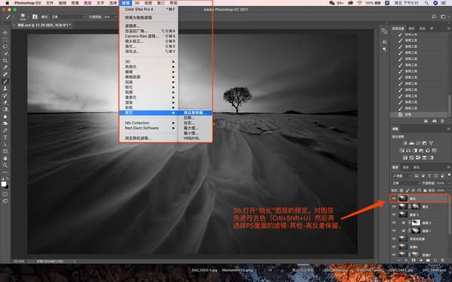Select the Hand tool
The image size is (452, 282).
click(x=5, y=158)
